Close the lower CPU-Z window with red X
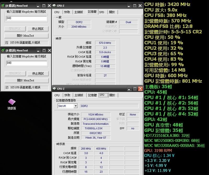Image resolution: width=209 pixels, height=175 pixels. point(140,89)
